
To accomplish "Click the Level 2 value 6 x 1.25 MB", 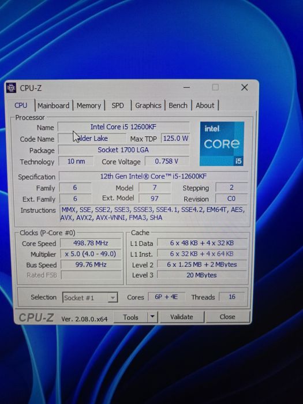I will (x=202, y=264).
